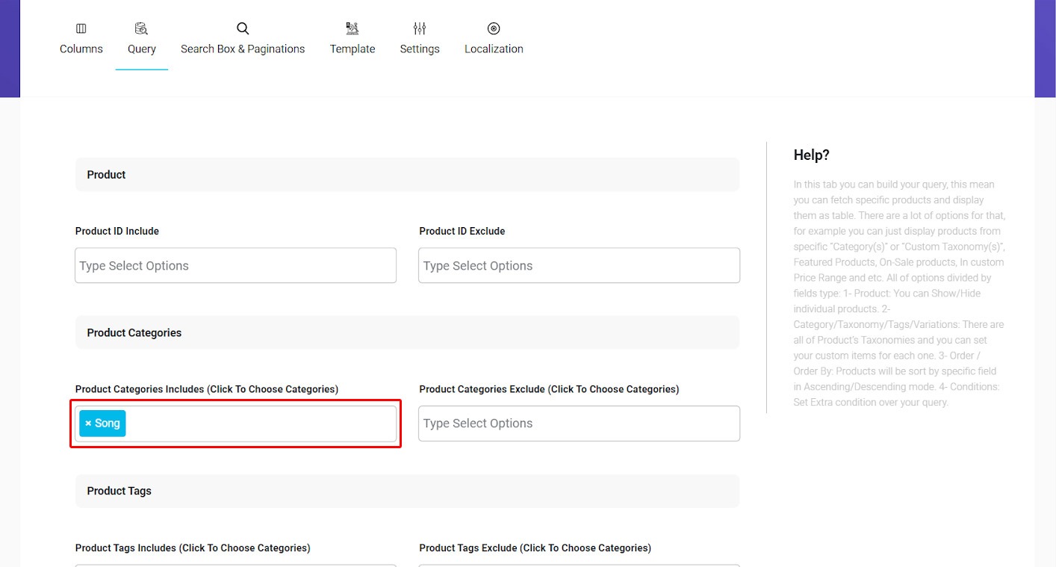Click the magnifier icon above Search Box & Paginations
This screenshot has height=567, width=1056.
click(x=243, y=28)
